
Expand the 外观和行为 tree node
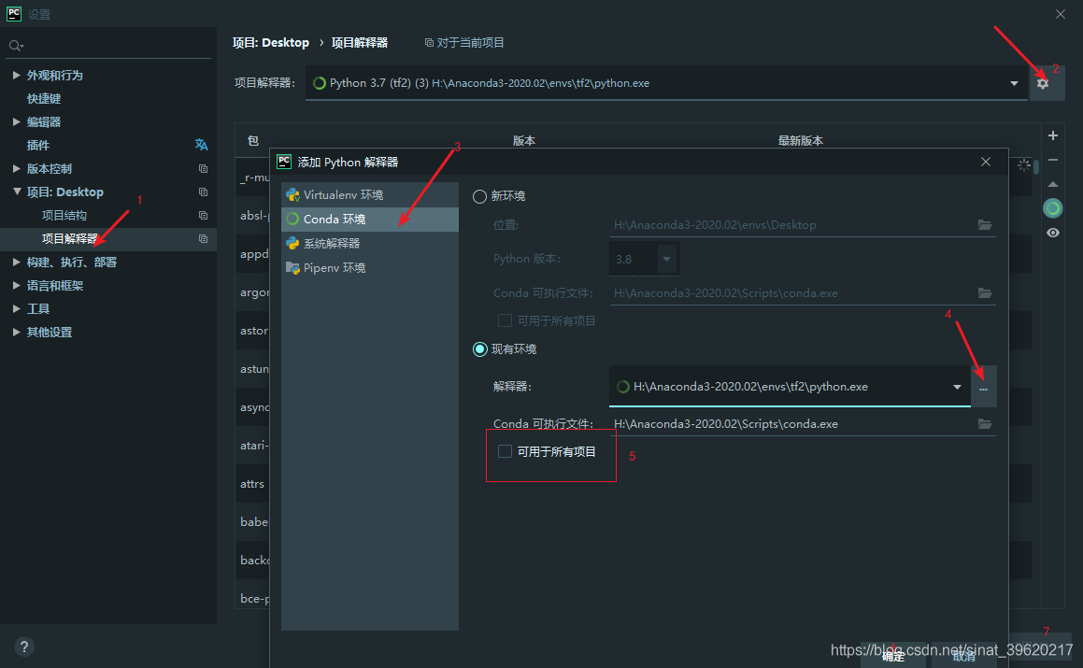click(16, 75)
